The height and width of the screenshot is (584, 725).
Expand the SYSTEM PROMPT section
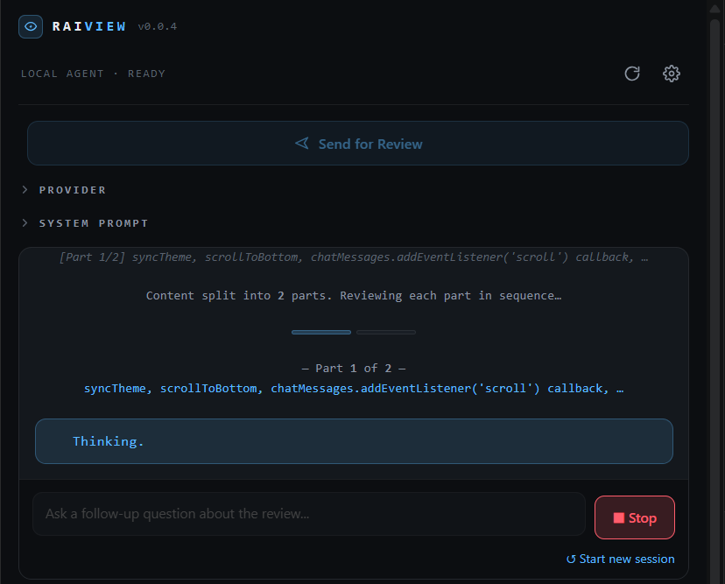click(85, 223)
